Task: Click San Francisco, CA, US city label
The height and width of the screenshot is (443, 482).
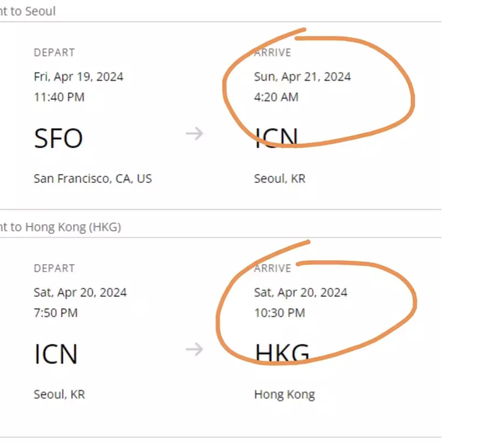Action: (93, 179)
